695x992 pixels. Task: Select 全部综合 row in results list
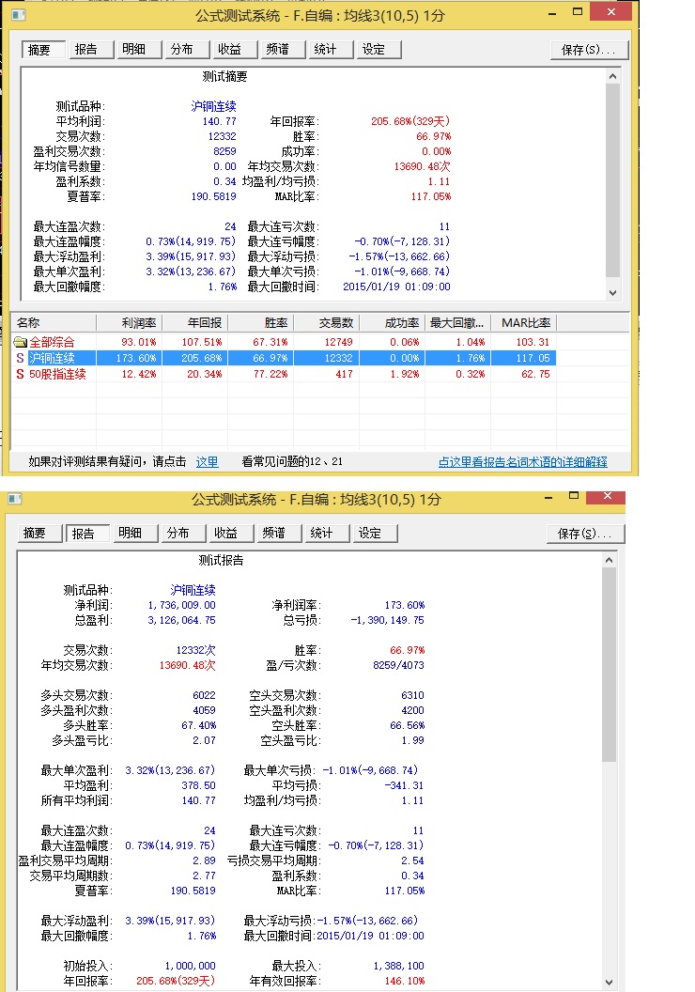coord(285,342)
